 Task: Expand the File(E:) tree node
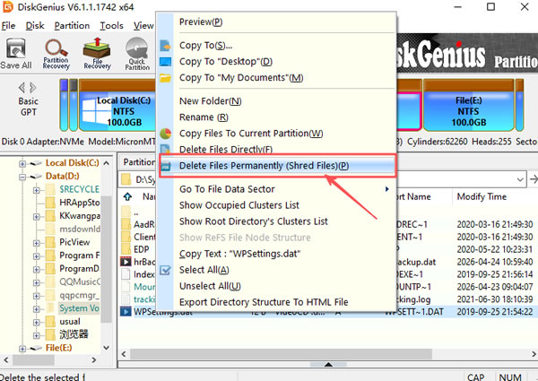point(23,347)
